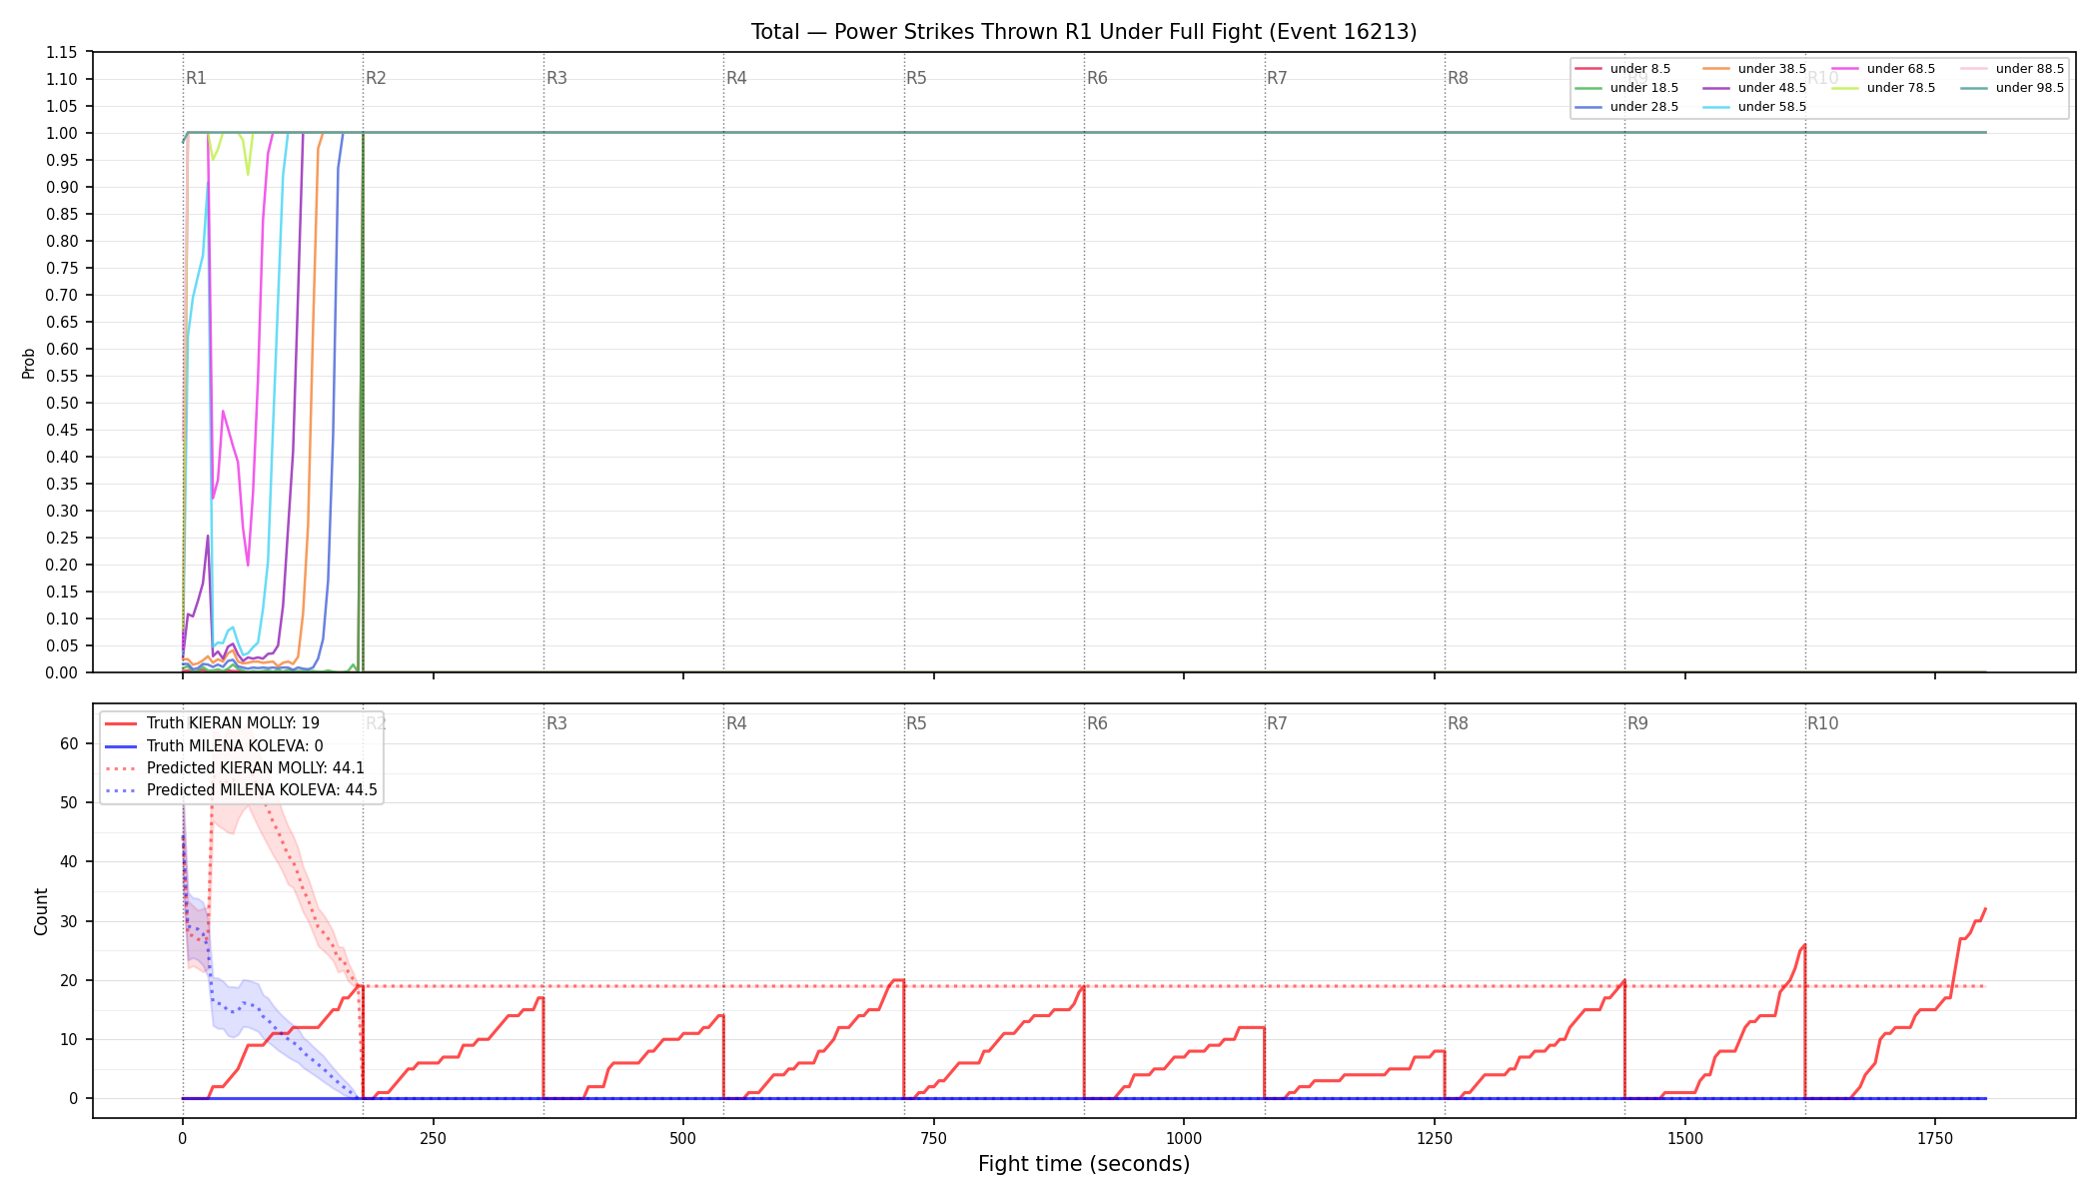The height and width of the screenshot is (1199, 2098).
Task: Click the R9 round marker in the Count chart
Action: [1637, 723]
